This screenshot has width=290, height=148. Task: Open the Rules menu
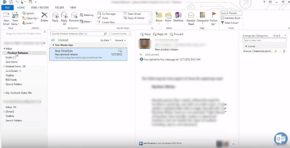point(168,19)
